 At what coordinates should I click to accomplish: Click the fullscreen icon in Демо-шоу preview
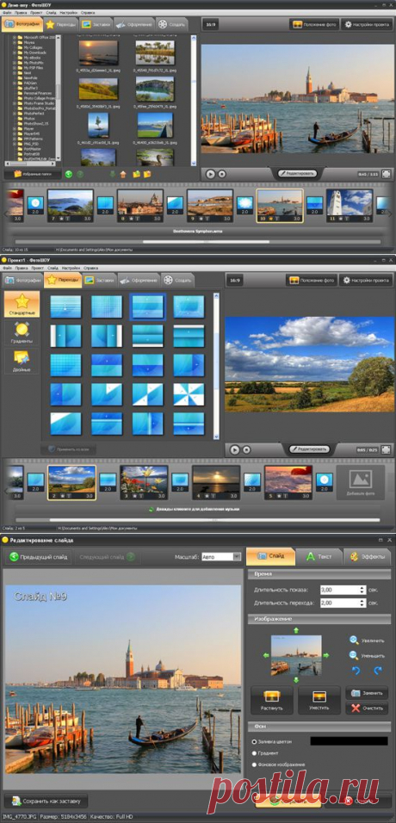point(386,174)
